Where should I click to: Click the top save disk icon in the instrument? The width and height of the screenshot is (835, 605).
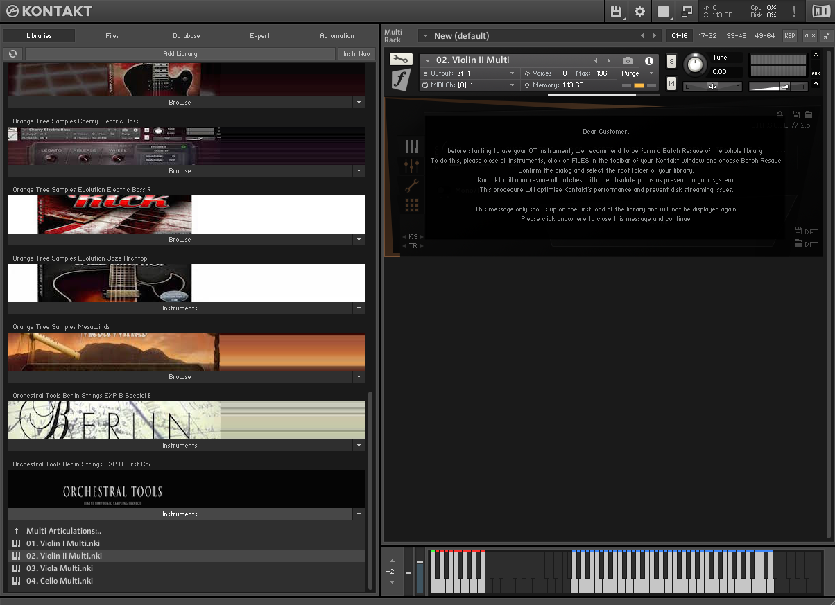pos(796,114)
